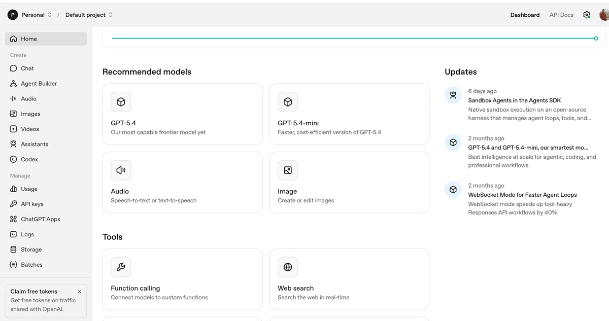Open the Batches braces icon
The image size is (609, 321).
tap(14, 265)
